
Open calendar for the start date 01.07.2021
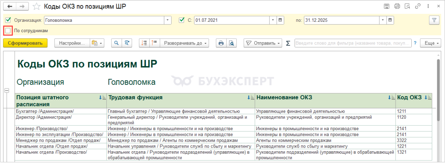280,20
